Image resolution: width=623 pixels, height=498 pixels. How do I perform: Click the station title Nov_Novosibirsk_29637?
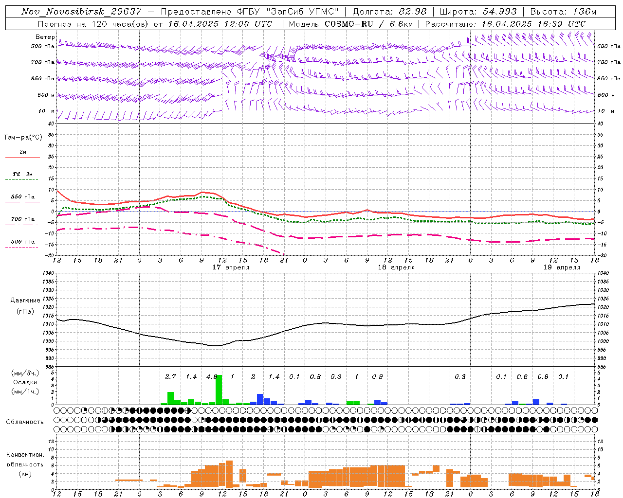[x=81, y=12]
